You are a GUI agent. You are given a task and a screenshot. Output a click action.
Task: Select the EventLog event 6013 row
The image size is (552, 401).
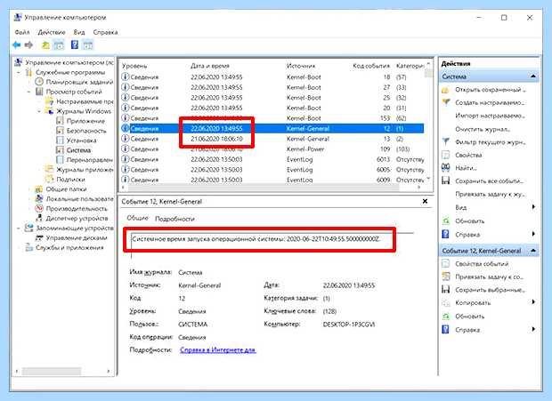(272, 159)
